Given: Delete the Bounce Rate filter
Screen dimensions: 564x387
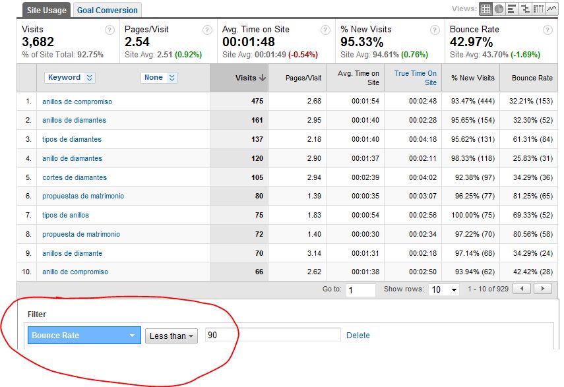Looking at the screenshot, I should [x=358, y=336].
